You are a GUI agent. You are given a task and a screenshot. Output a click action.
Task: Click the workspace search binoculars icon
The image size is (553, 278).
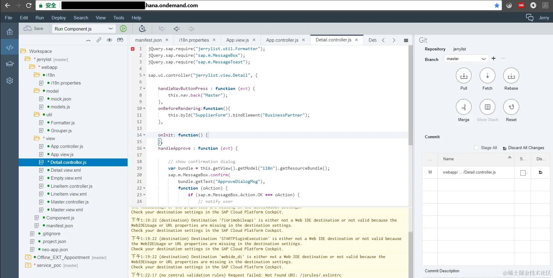[x=120, y=40]
